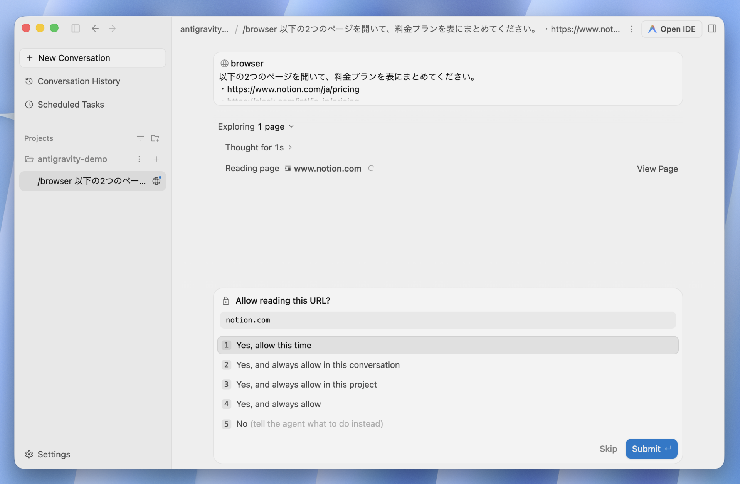The height and width of the screenshot is (484, 740).
Task: Start a New Conversation
Action: pyautogui.click(x=92, y=58)
